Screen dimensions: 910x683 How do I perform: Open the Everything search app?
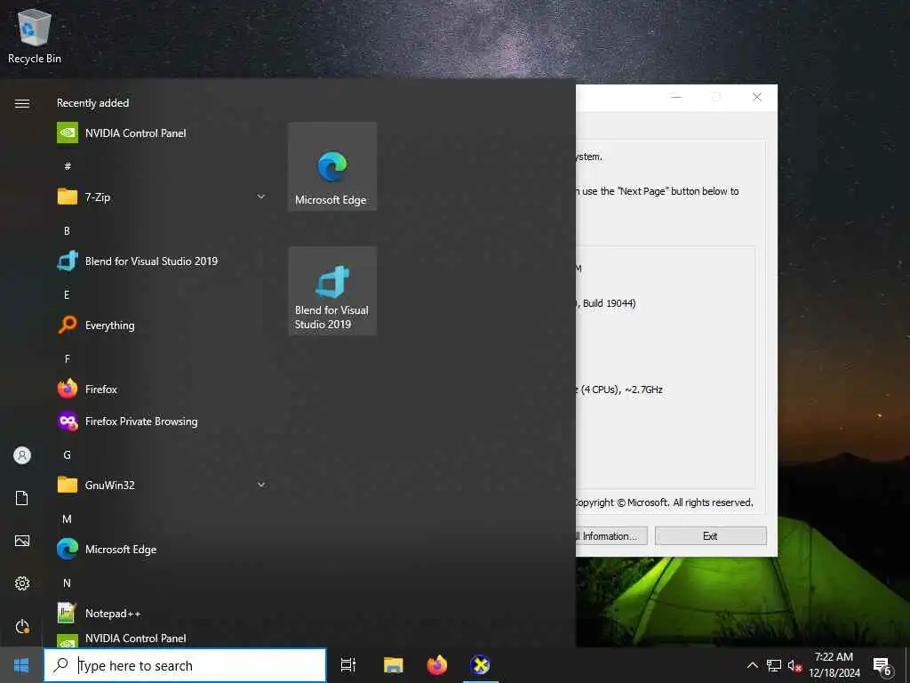pos(163,325)
